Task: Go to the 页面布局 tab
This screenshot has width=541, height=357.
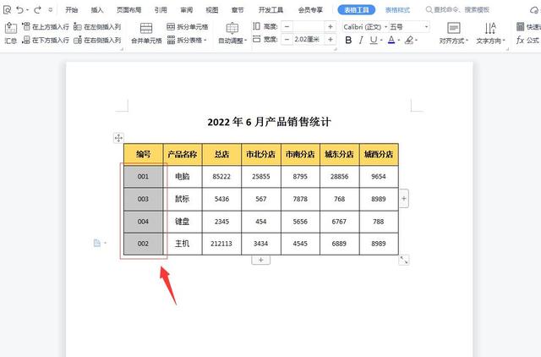Action: (128, 9)
